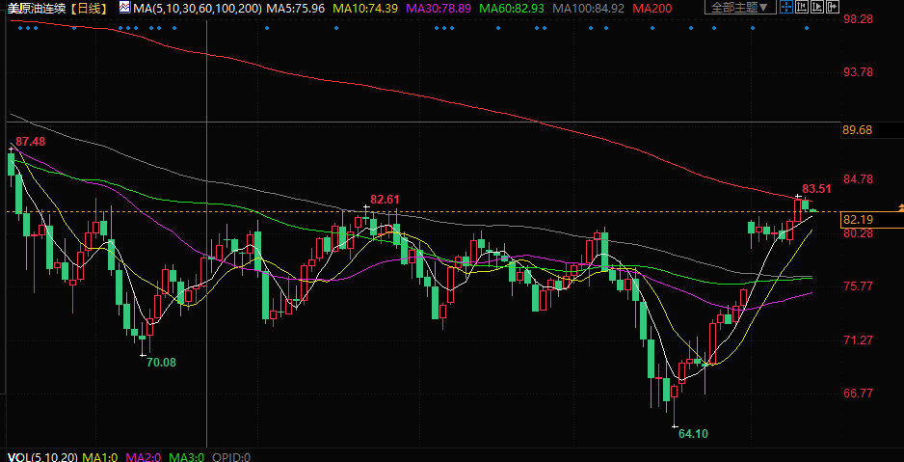Select the VOL(5,10,20) indicator label
The height and width of the screenshot is (462, 904).
40,456
